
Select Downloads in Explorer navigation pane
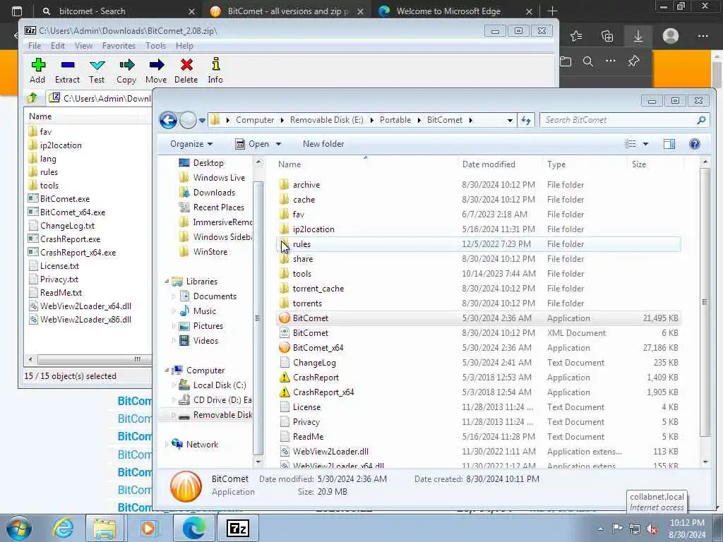(x=214, y=193)
